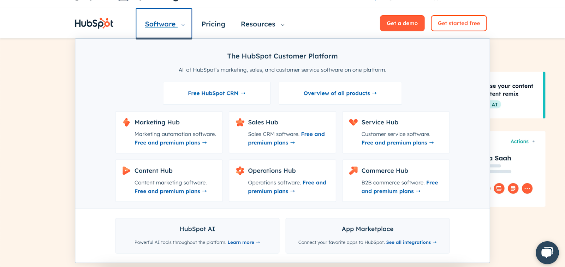Click the Get started free button
565x267 pixels.
(x=459, y=23)
